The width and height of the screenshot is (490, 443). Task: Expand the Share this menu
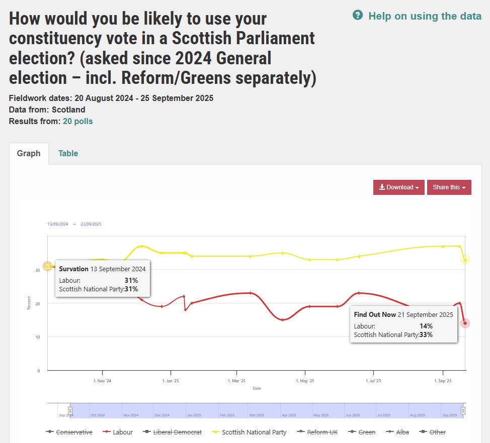449,187
